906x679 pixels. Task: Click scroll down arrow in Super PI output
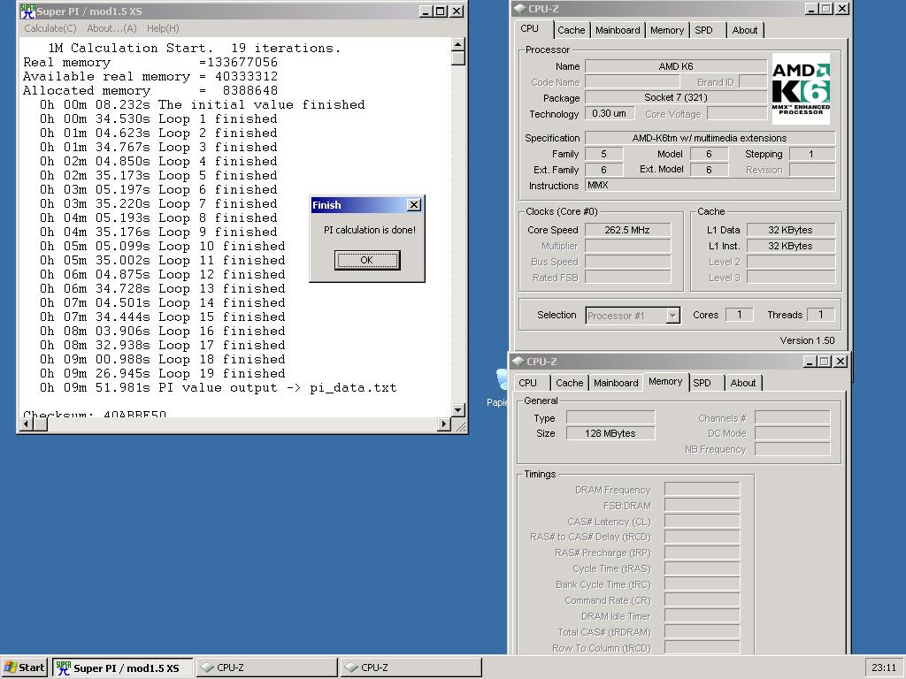[457, 410]
